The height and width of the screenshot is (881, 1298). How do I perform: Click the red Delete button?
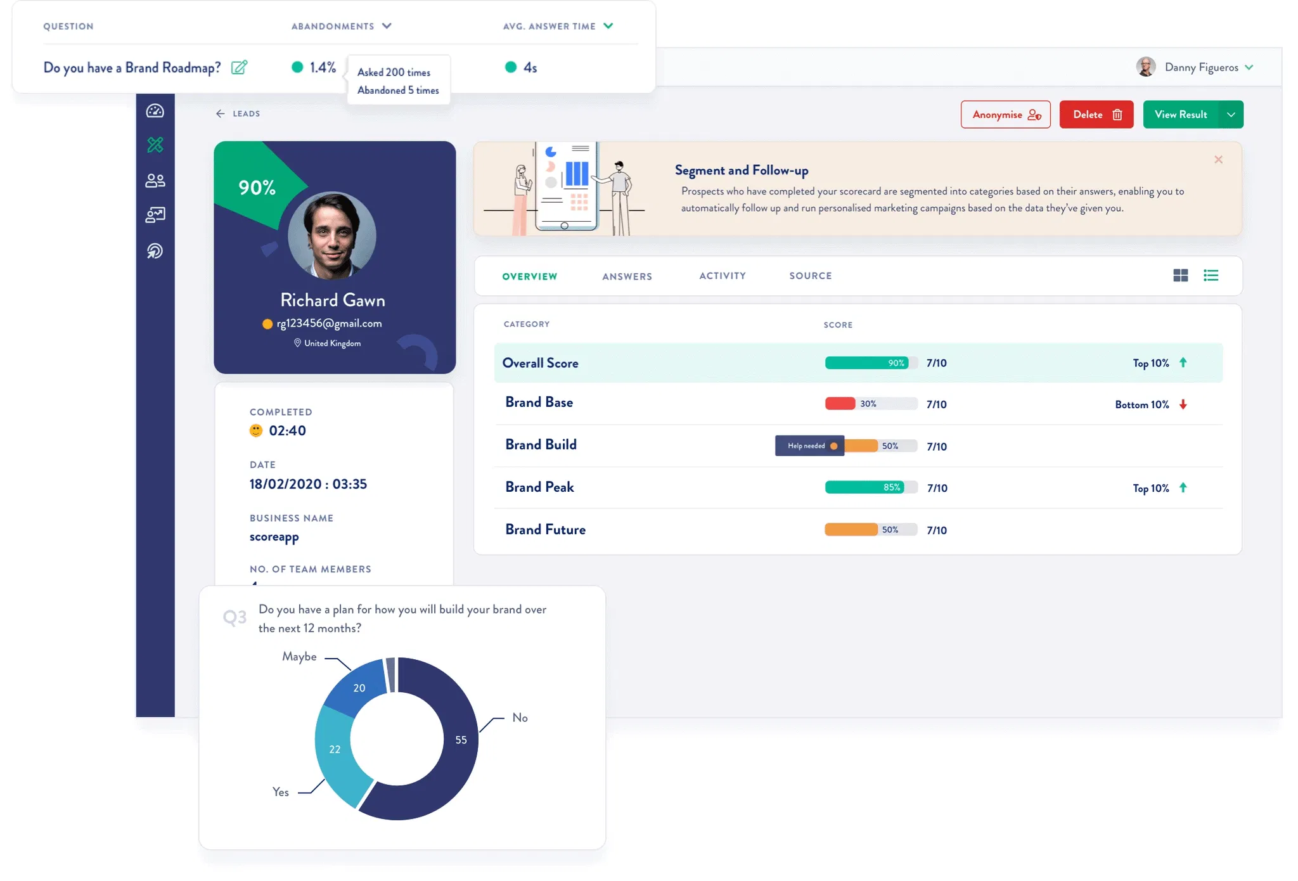click(1096, 115)
